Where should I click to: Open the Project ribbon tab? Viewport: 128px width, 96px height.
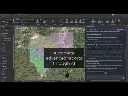pos(2,17)
